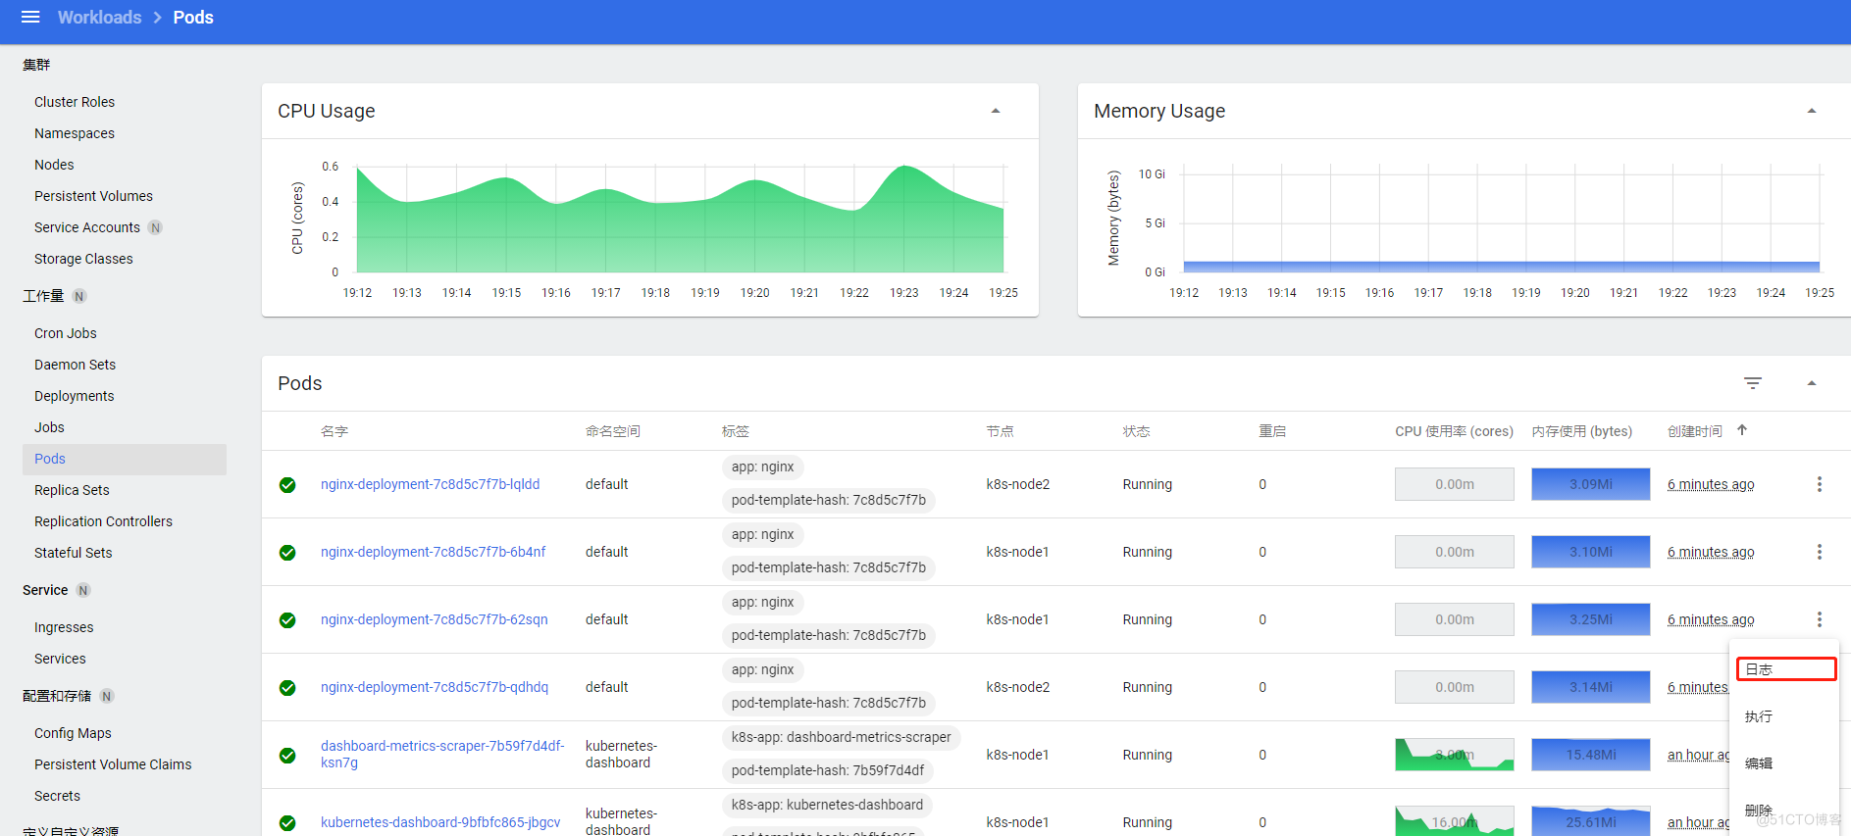Click 'k8s-app: kubernetes-dashboard' label chip
This screenshot has width=1851, height=836.
coord(827,805)
